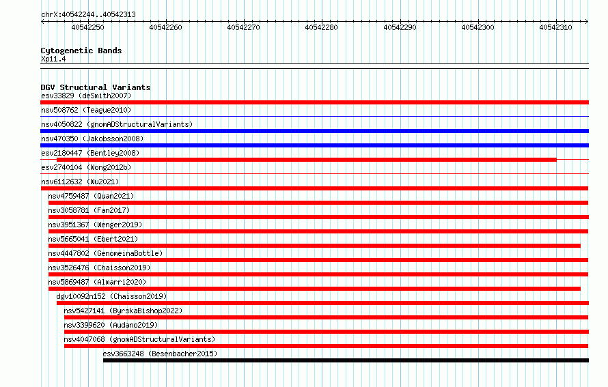
Task: Click ruler position 40542300
Action: click(x=478, y=27)
